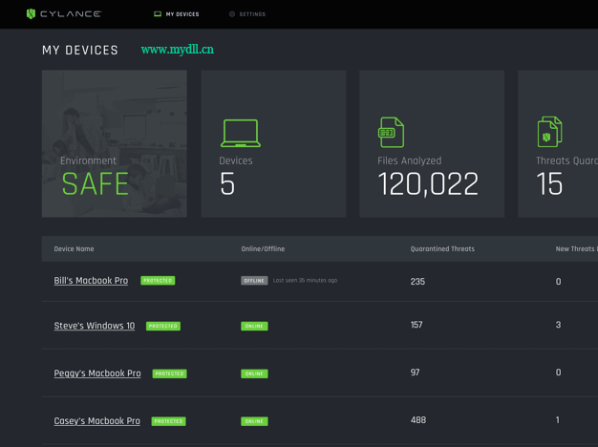Click Protected badge for Peggy's Macbook Pro

click(170, 373)
